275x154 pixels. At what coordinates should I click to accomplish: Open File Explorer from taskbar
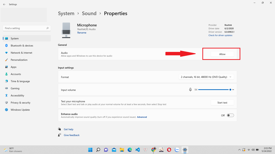122,150
